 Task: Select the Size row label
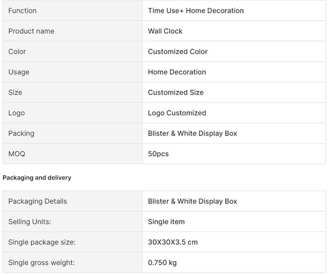pyautogui.click(x=15, y=93)
